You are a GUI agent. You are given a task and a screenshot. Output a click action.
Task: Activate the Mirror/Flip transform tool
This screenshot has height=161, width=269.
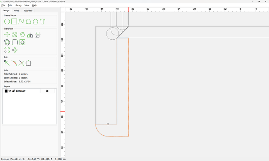(30, 35)
